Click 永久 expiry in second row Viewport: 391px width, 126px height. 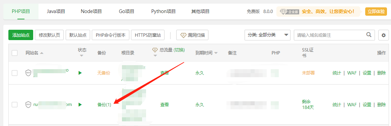click(x=200, y=105)
